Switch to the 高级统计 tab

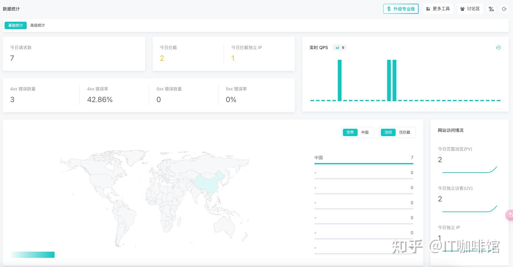37,25
